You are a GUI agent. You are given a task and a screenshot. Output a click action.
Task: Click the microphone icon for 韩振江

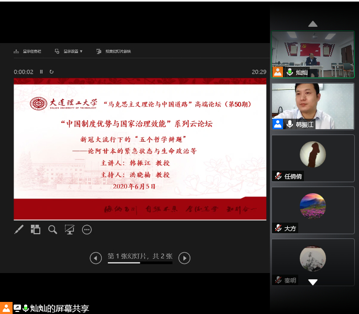[290, 124]
